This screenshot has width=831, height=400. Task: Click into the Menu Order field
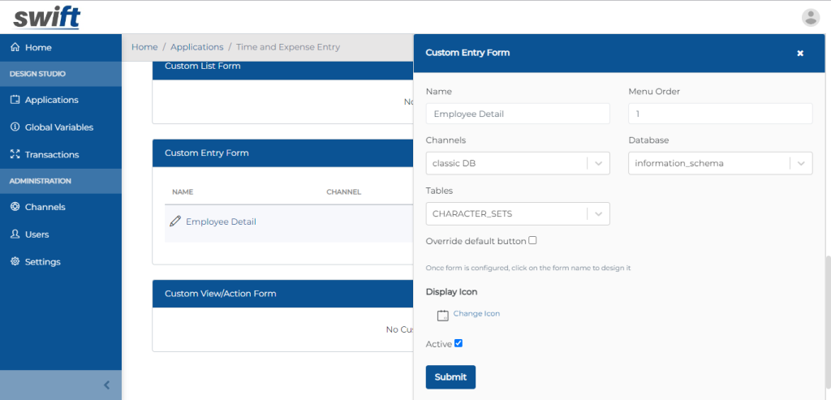[720, 114]
